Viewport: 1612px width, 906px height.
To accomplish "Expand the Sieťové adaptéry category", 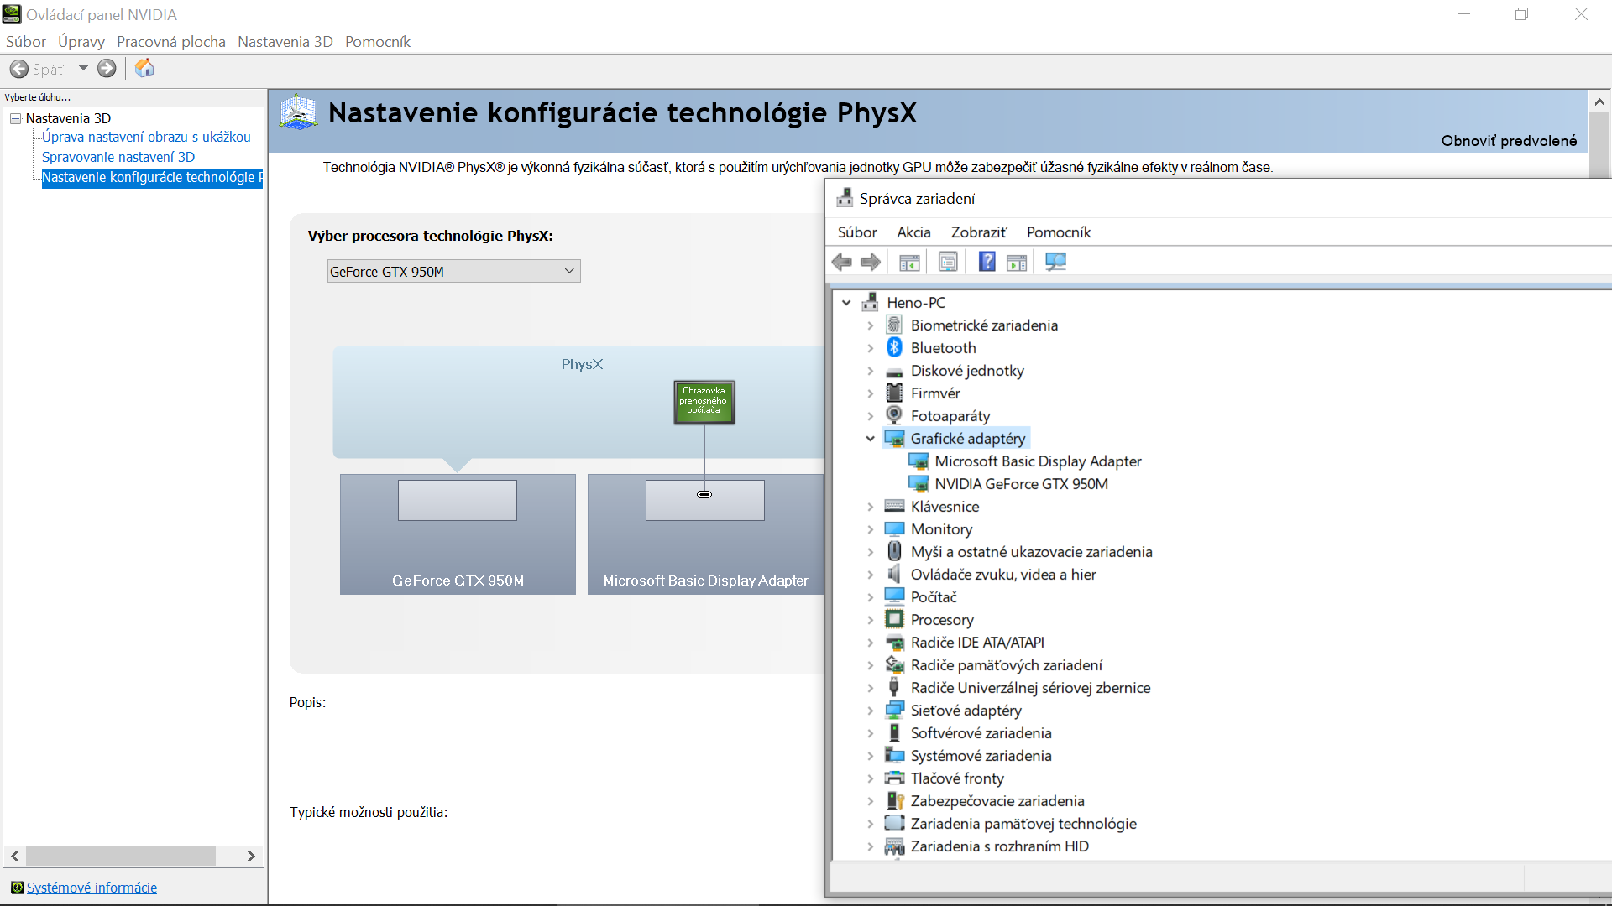I will coord(871,711).
